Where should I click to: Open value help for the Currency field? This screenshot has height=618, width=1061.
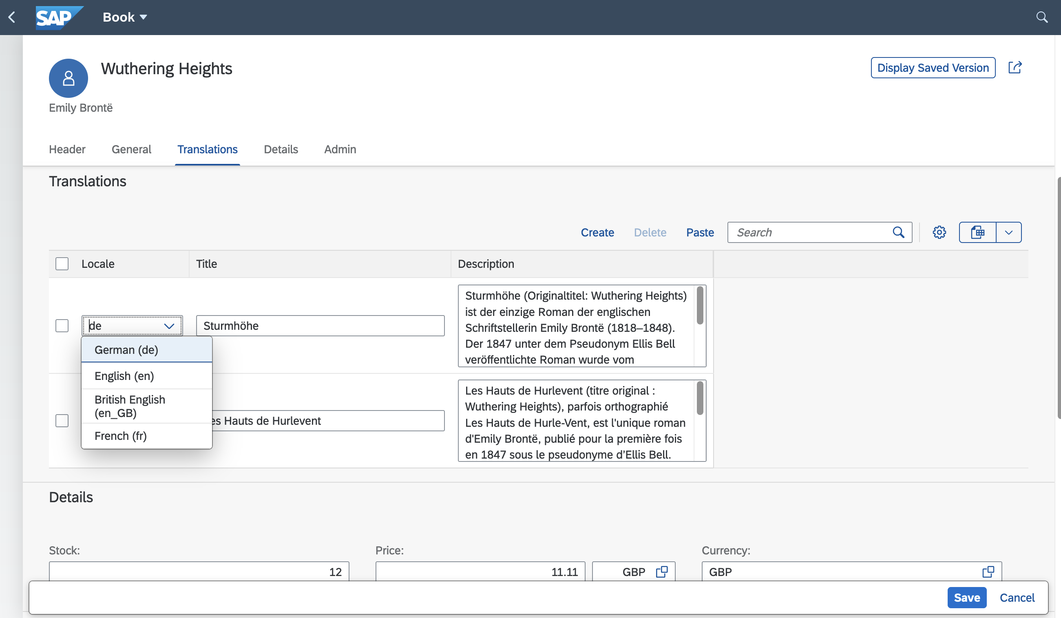point(988,572)
